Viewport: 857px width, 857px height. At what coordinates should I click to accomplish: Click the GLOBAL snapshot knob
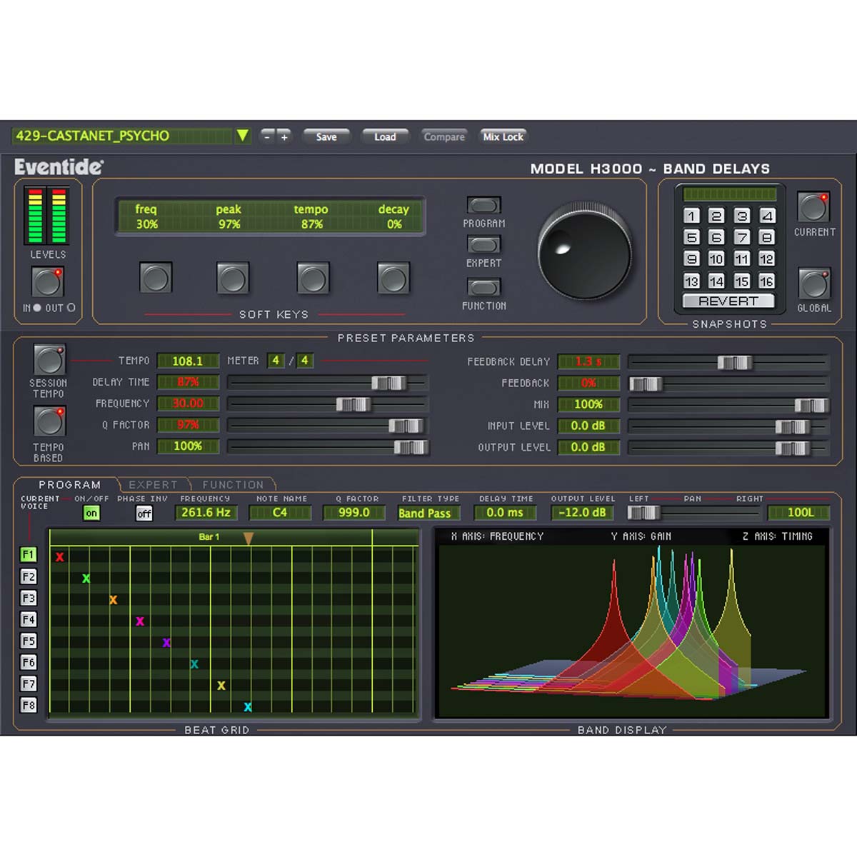813,284
